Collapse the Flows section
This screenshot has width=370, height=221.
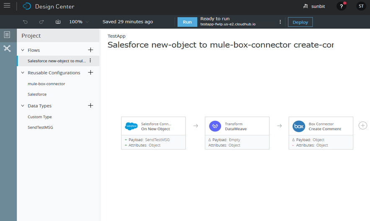23,50
